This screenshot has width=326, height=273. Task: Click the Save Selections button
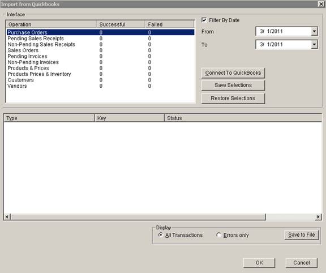click(233, 86)
